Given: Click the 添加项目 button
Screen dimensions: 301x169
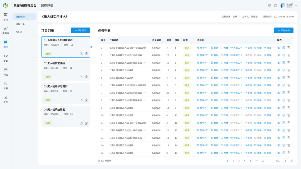Looking at the screenshot, I should coord(81,30).
